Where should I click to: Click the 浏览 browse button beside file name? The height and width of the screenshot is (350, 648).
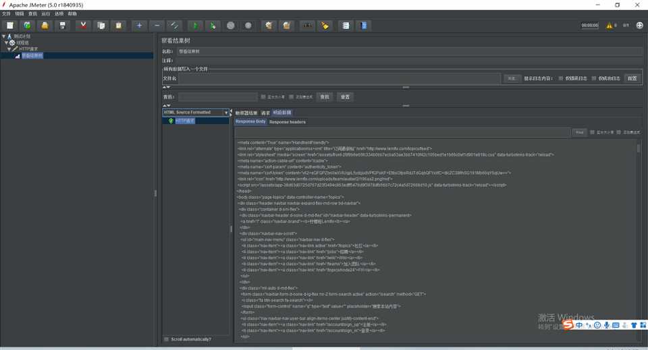(512, 78)
